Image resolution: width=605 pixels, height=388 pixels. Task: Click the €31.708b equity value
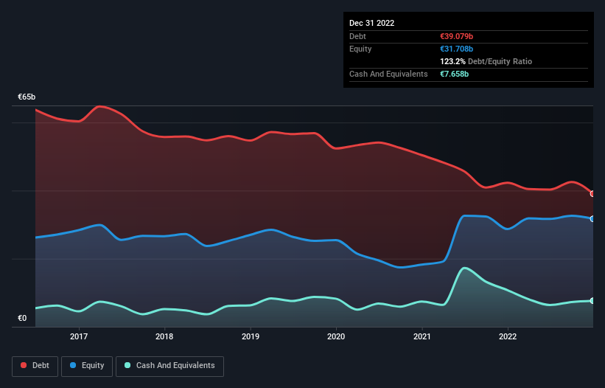click(456, 49)
